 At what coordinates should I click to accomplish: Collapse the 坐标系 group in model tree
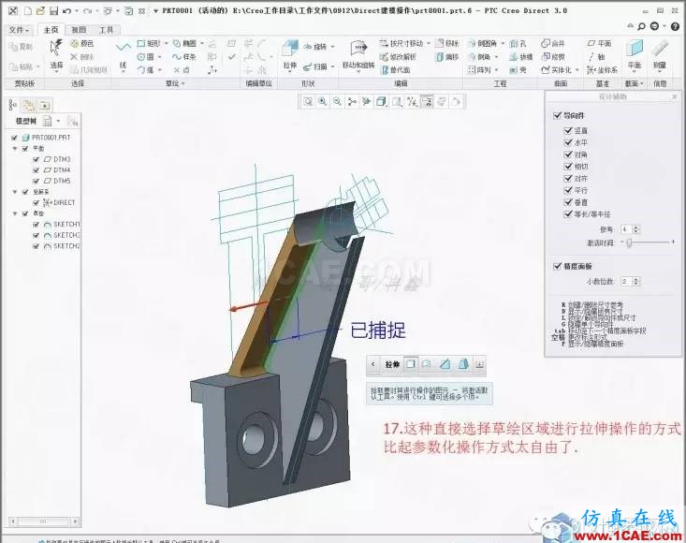pyautogui.click(x=15, y=192)
